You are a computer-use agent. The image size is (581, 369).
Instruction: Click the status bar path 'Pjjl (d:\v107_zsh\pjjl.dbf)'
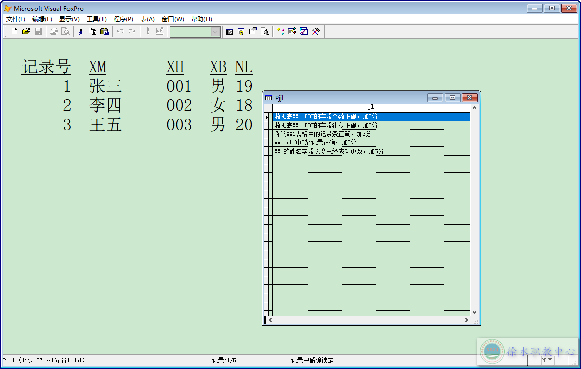coord(44,360)
